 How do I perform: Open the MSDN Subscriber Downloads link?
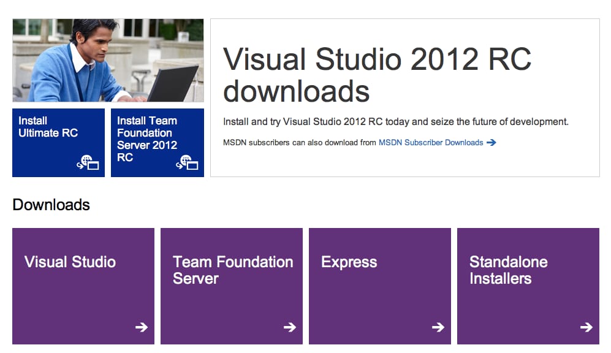tap(431, 143)
